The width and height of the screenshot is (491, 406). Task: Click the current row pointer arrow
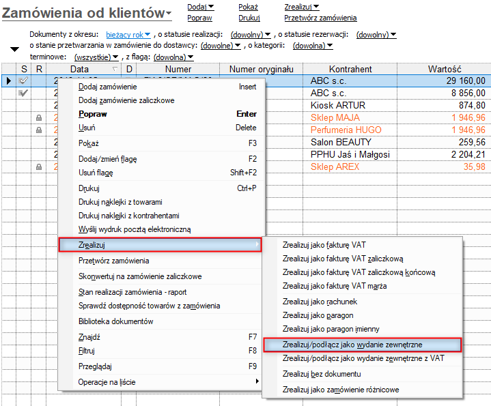(9, 81)
